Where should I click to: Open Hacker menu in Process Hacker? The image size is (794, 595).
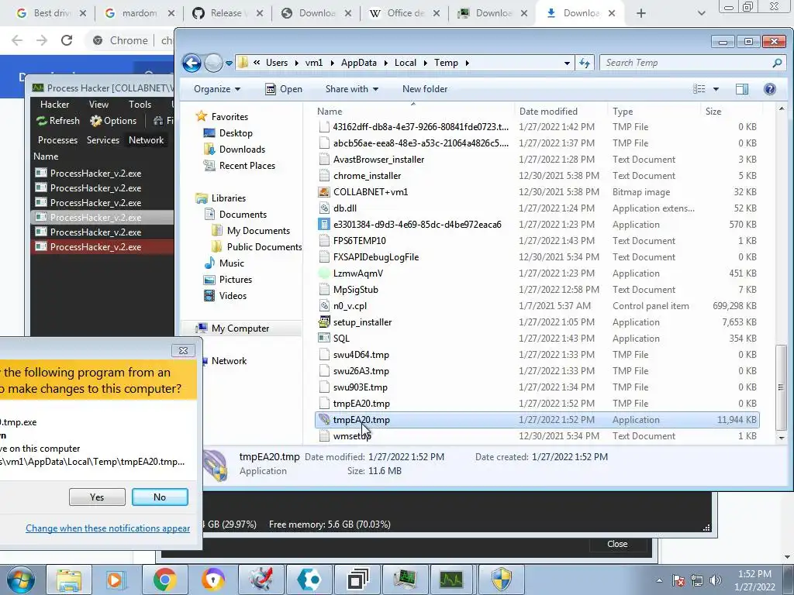point(55,105)
